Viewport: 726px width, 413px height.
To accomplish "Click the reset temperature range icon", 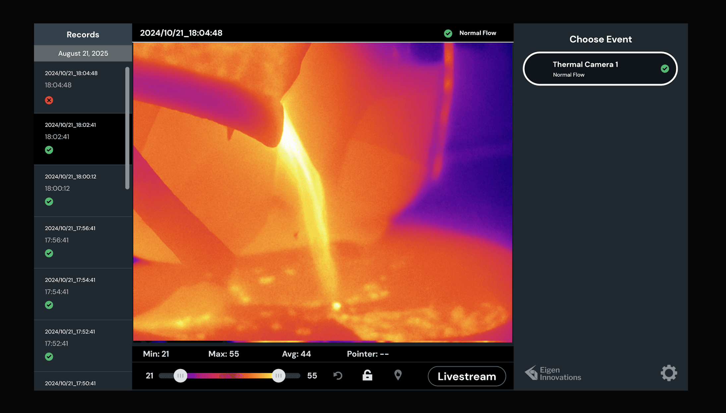I will [338, 376].
